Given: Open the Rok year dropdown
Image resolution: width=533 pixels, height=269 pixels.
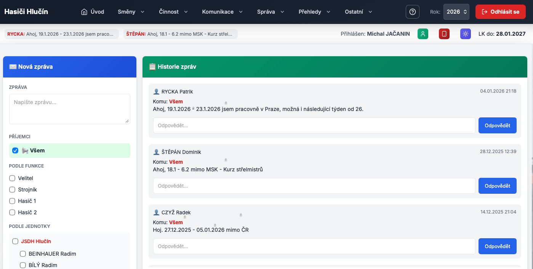Looking at the screenshot, I should [456, 12].
